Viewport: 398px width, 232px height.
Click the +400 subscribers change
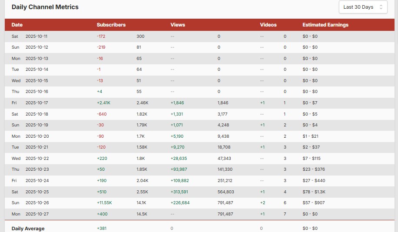point(102,214)
